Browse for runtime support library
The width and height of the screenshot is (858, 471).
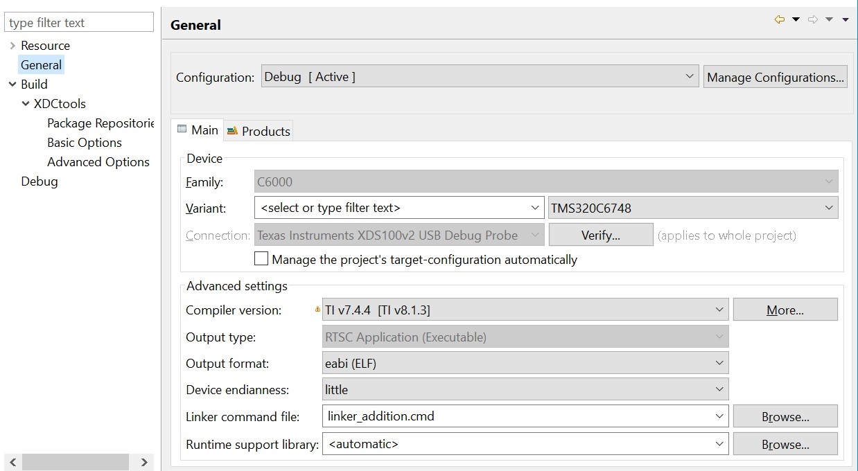click(x=785, y=444)
